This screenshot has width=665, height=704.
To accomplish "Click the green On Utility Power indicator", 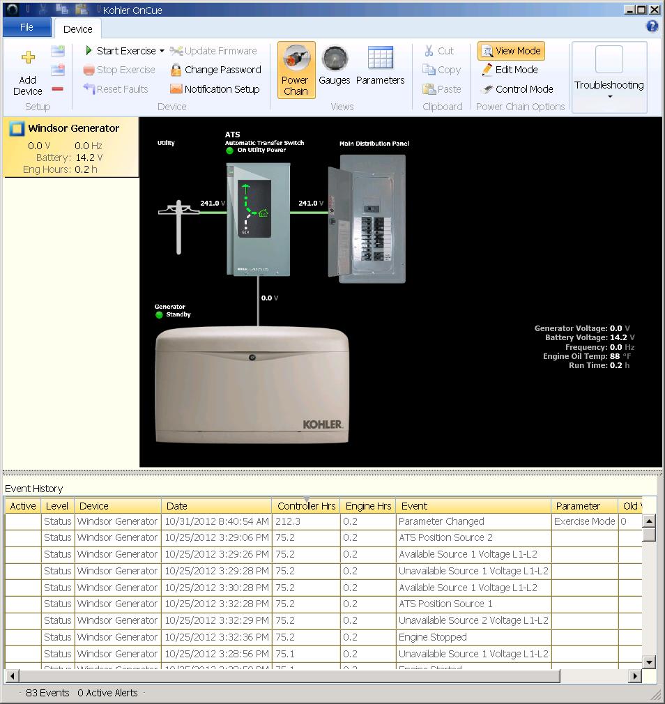I will tap(229, 151).
